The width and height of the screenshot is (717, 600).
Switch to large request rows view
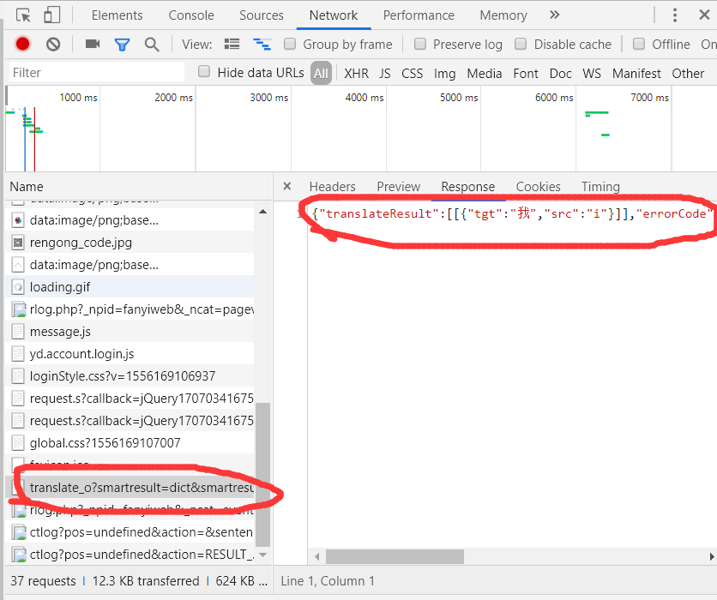(232, 44)
